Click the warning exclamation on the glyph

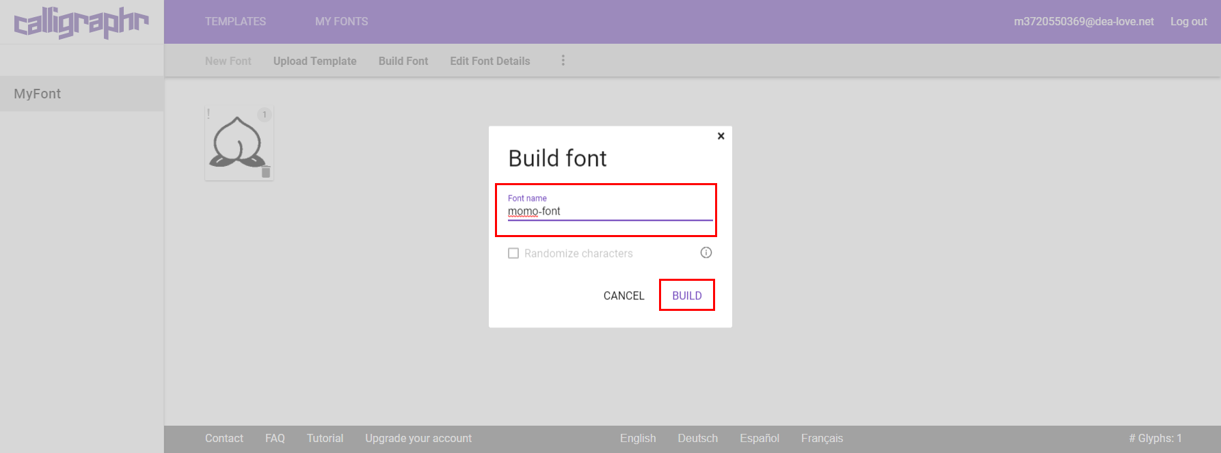click(209, 113)
